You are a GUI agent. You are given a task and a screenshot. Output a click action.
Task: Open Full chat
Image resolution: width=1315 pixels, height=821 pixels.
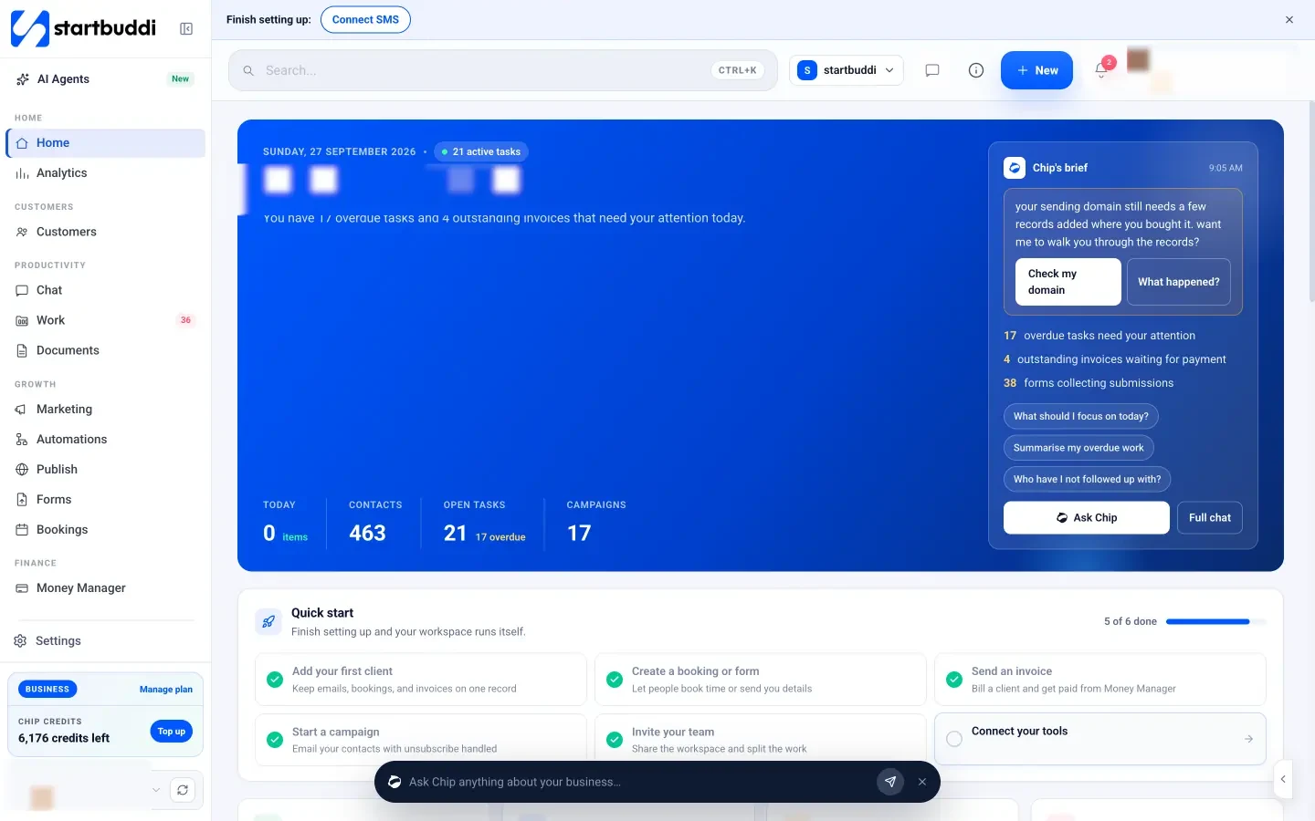click(x=1210, y=518)
